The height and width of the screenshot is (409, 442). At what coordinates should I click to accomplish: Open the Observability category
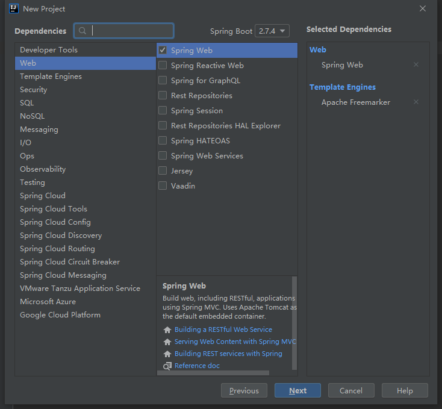point(86,169)
